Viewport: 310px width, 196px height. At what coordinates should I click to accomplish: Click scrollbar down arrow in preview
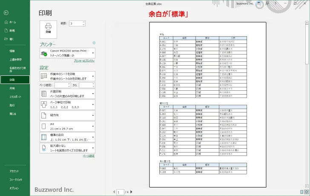point(307,186)
